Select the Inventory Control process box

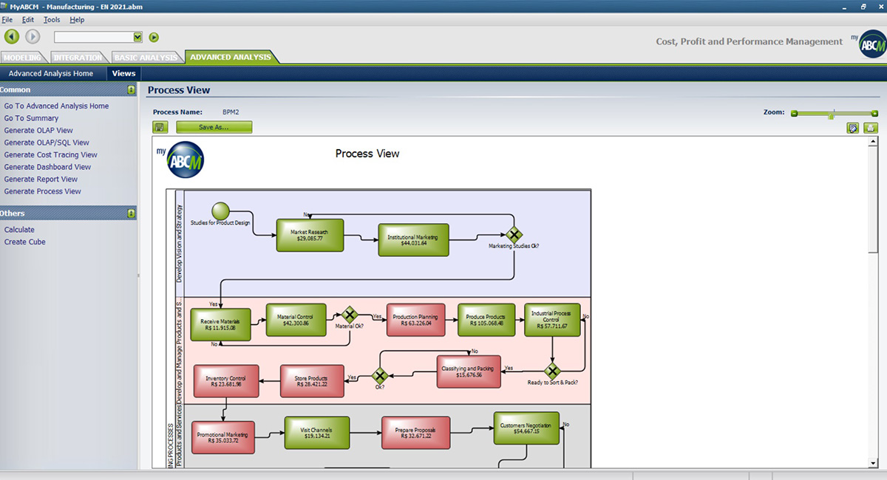[226, 381]
